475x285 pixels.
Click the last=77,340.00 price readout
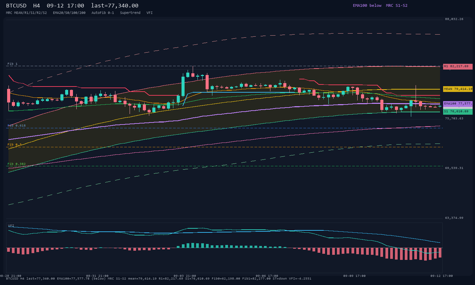[115, 6]
